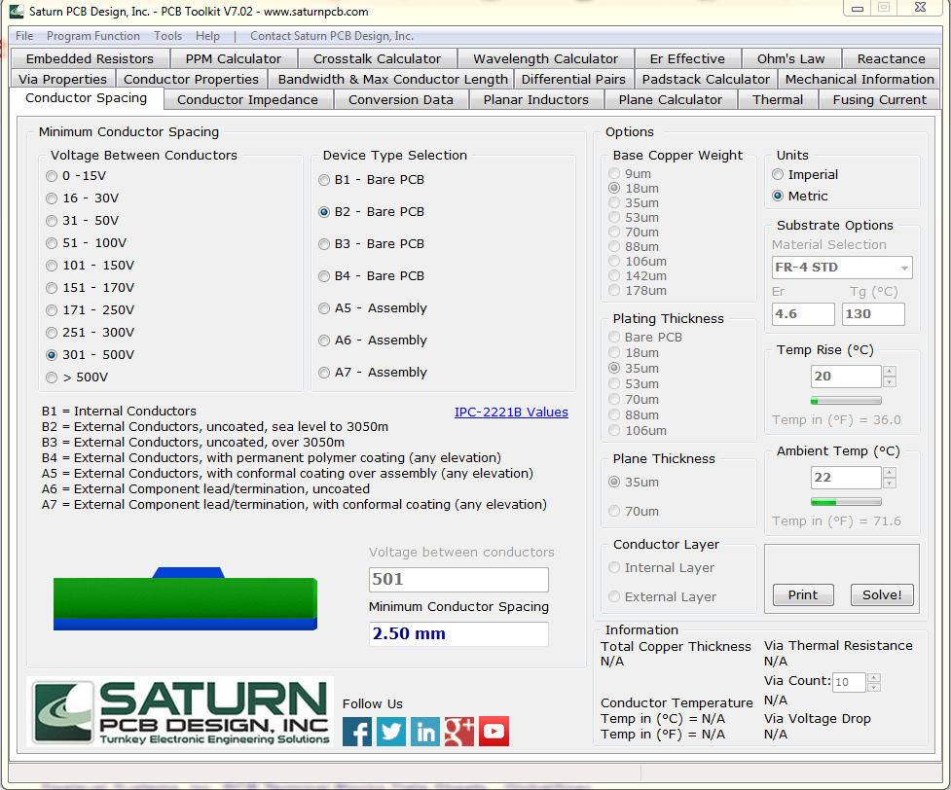The height and width of the screenshot is (790, 951).
Task: Click the Saturn PCB Design logo
Action: 181,713
